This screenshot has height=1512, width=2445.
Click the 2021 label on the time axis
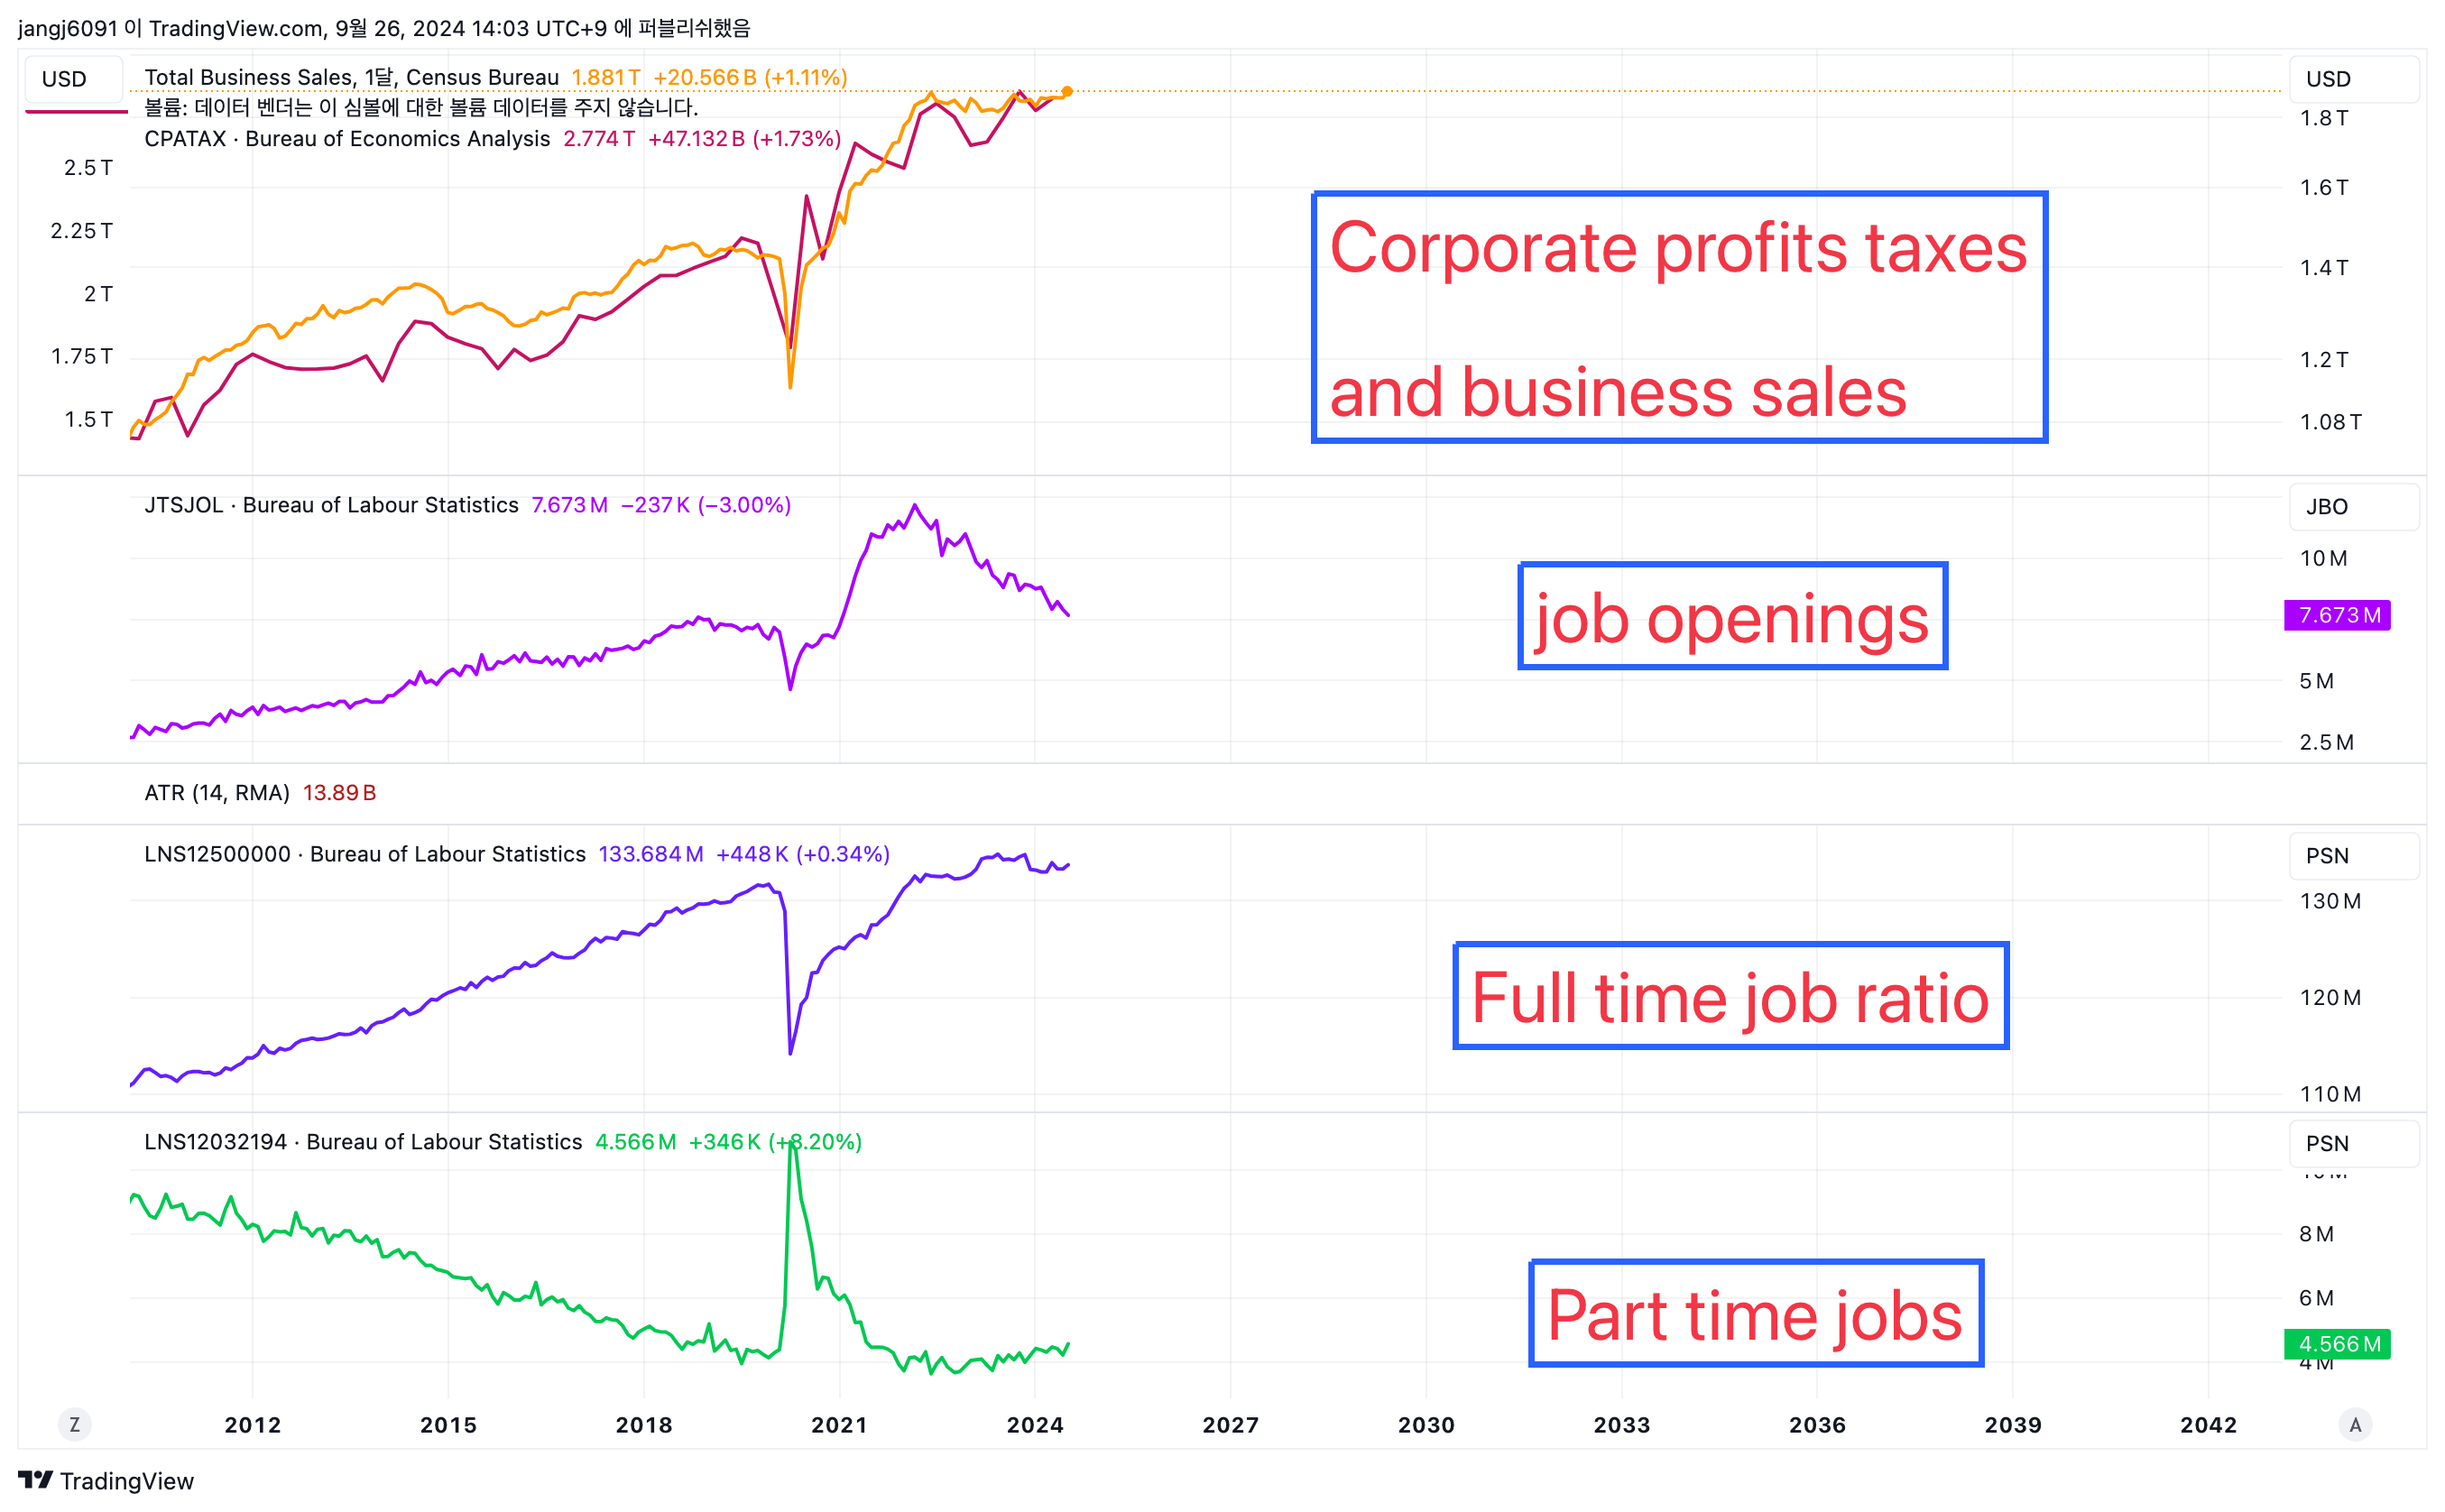tap(839, 1425)
